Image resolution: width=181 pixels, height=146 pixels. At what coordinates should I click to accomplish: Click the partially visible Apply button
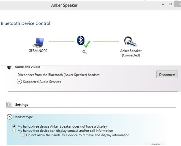point(155,144)
